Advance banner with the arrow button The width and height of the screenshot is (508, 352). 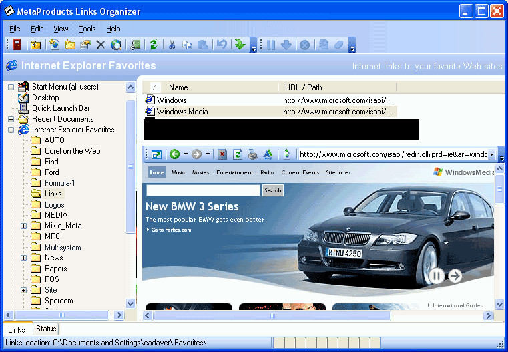click(455, 276)
